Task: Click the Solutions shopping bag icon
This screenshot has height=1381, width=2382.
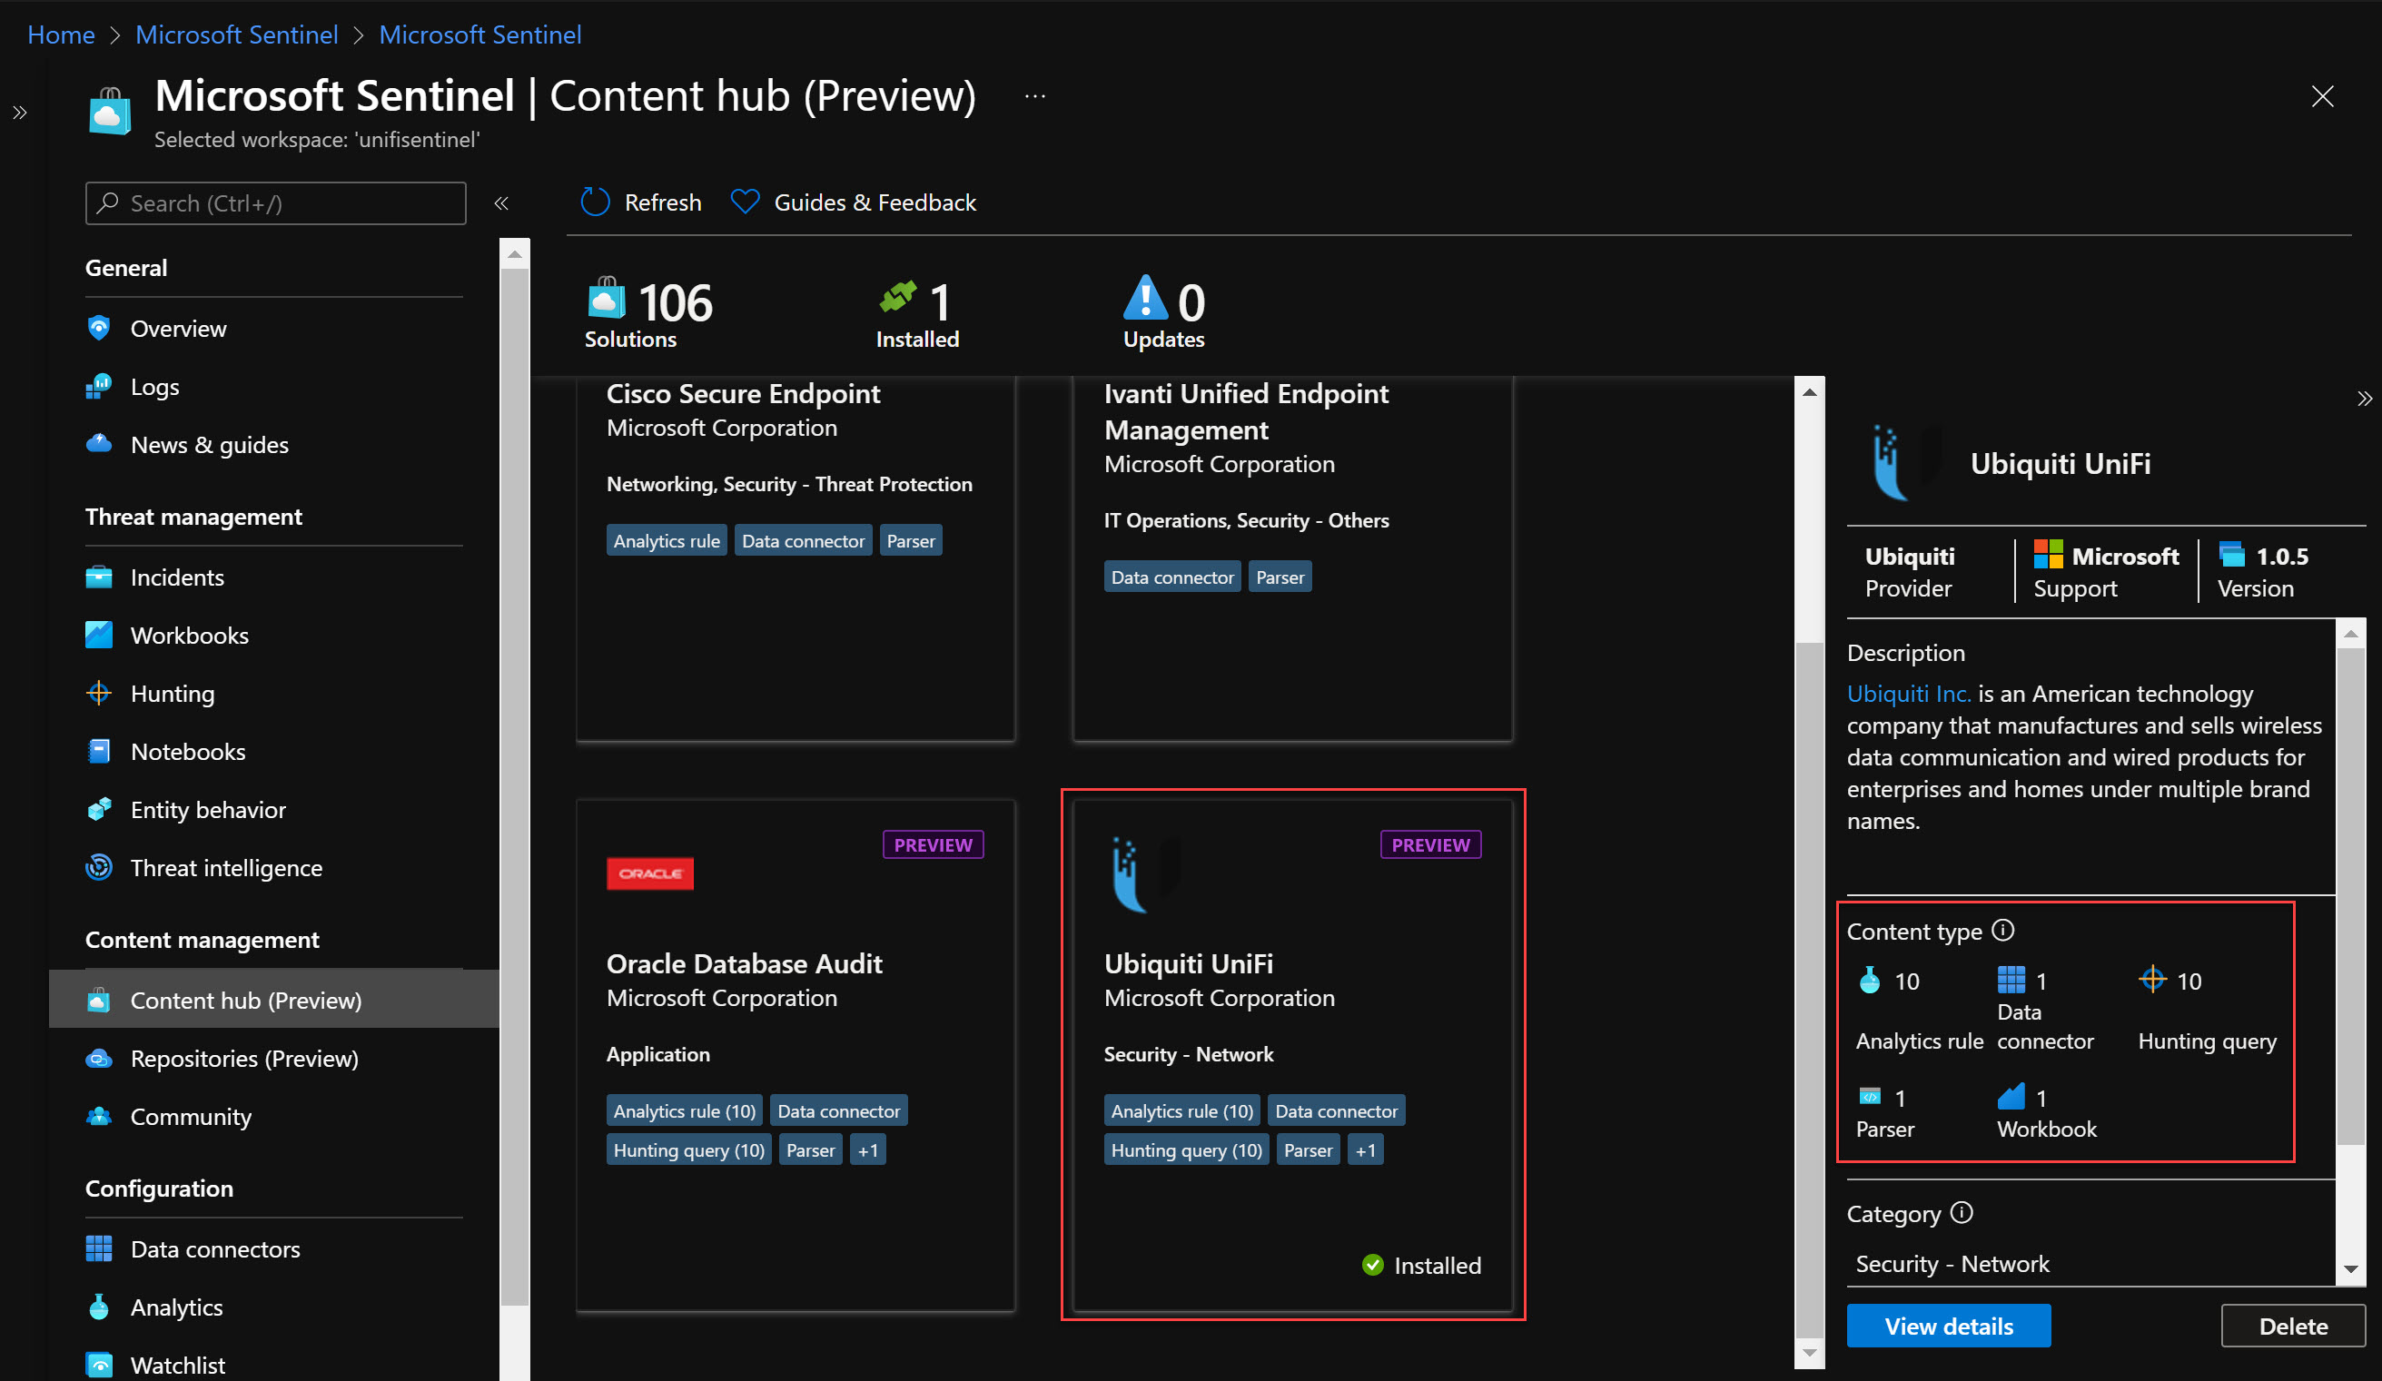Action: pos(606,298)
